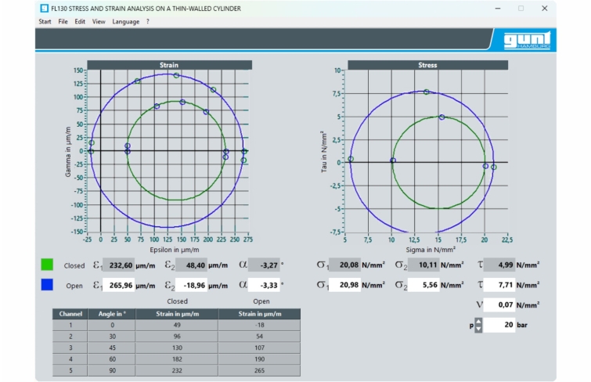Click the FL130 application icon in title bar
This screenshot has width=591, height=382.
click(45, 9)
